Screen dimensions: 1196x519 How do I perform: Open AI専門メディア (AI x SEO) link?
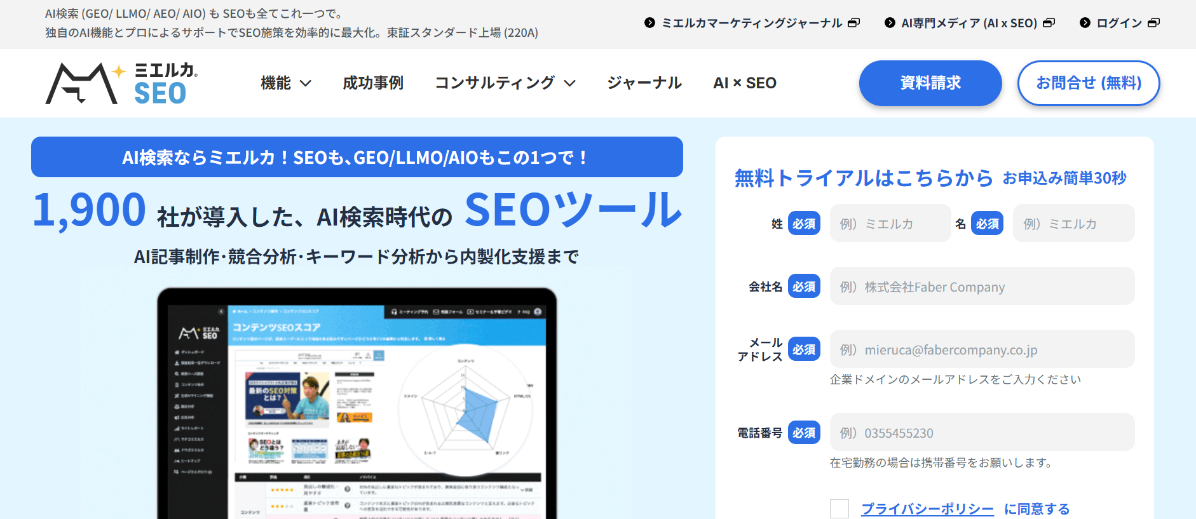pyautogui.click(x=969, y=23)
